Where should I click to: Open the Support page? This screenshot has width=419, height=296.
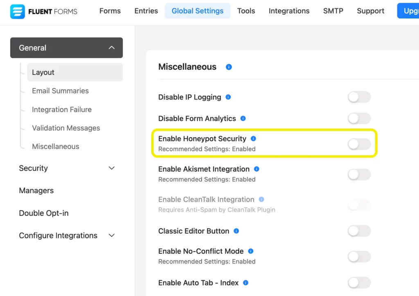pyautogui.click(x=371, y=11)
